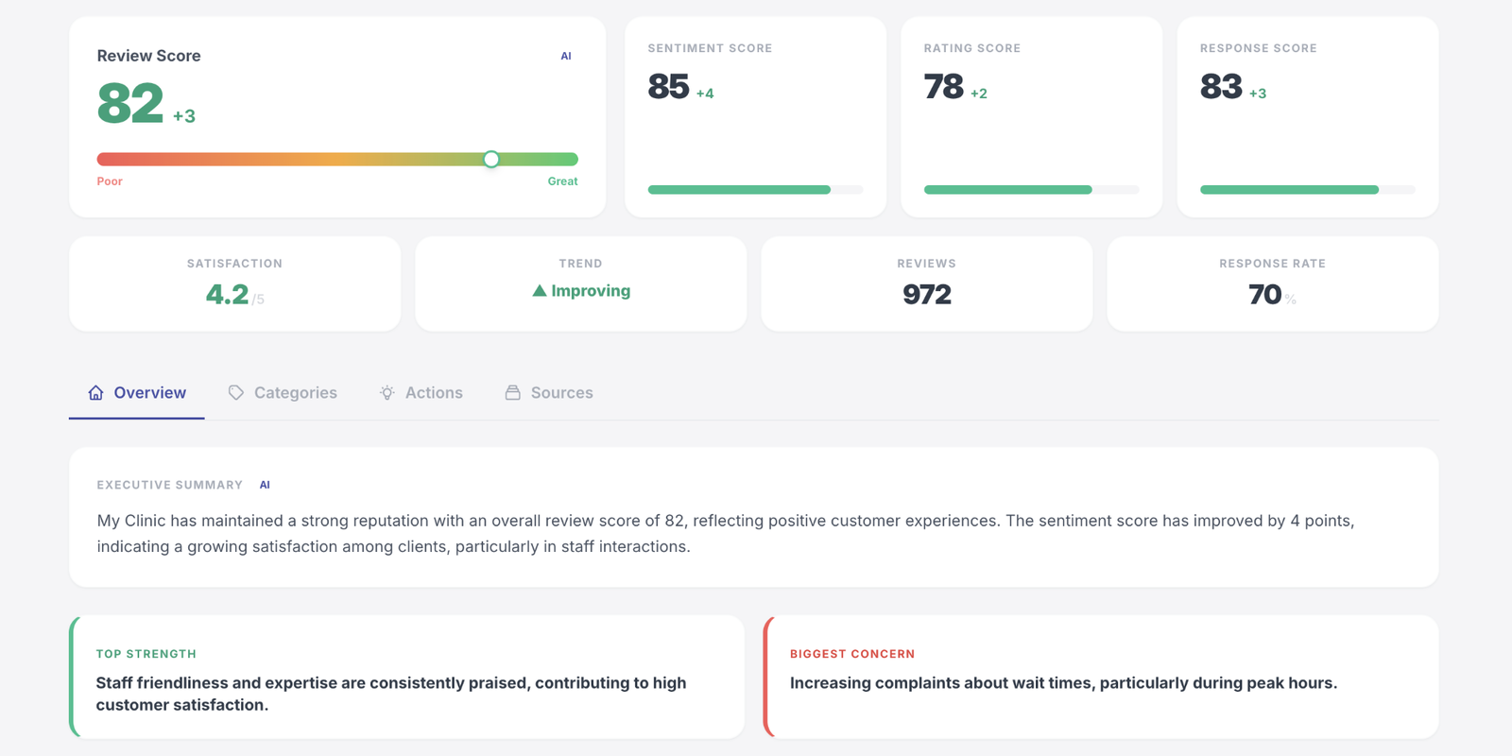
Task: Click the AI badge next to Executive Summary
Action: click(265, 485)
